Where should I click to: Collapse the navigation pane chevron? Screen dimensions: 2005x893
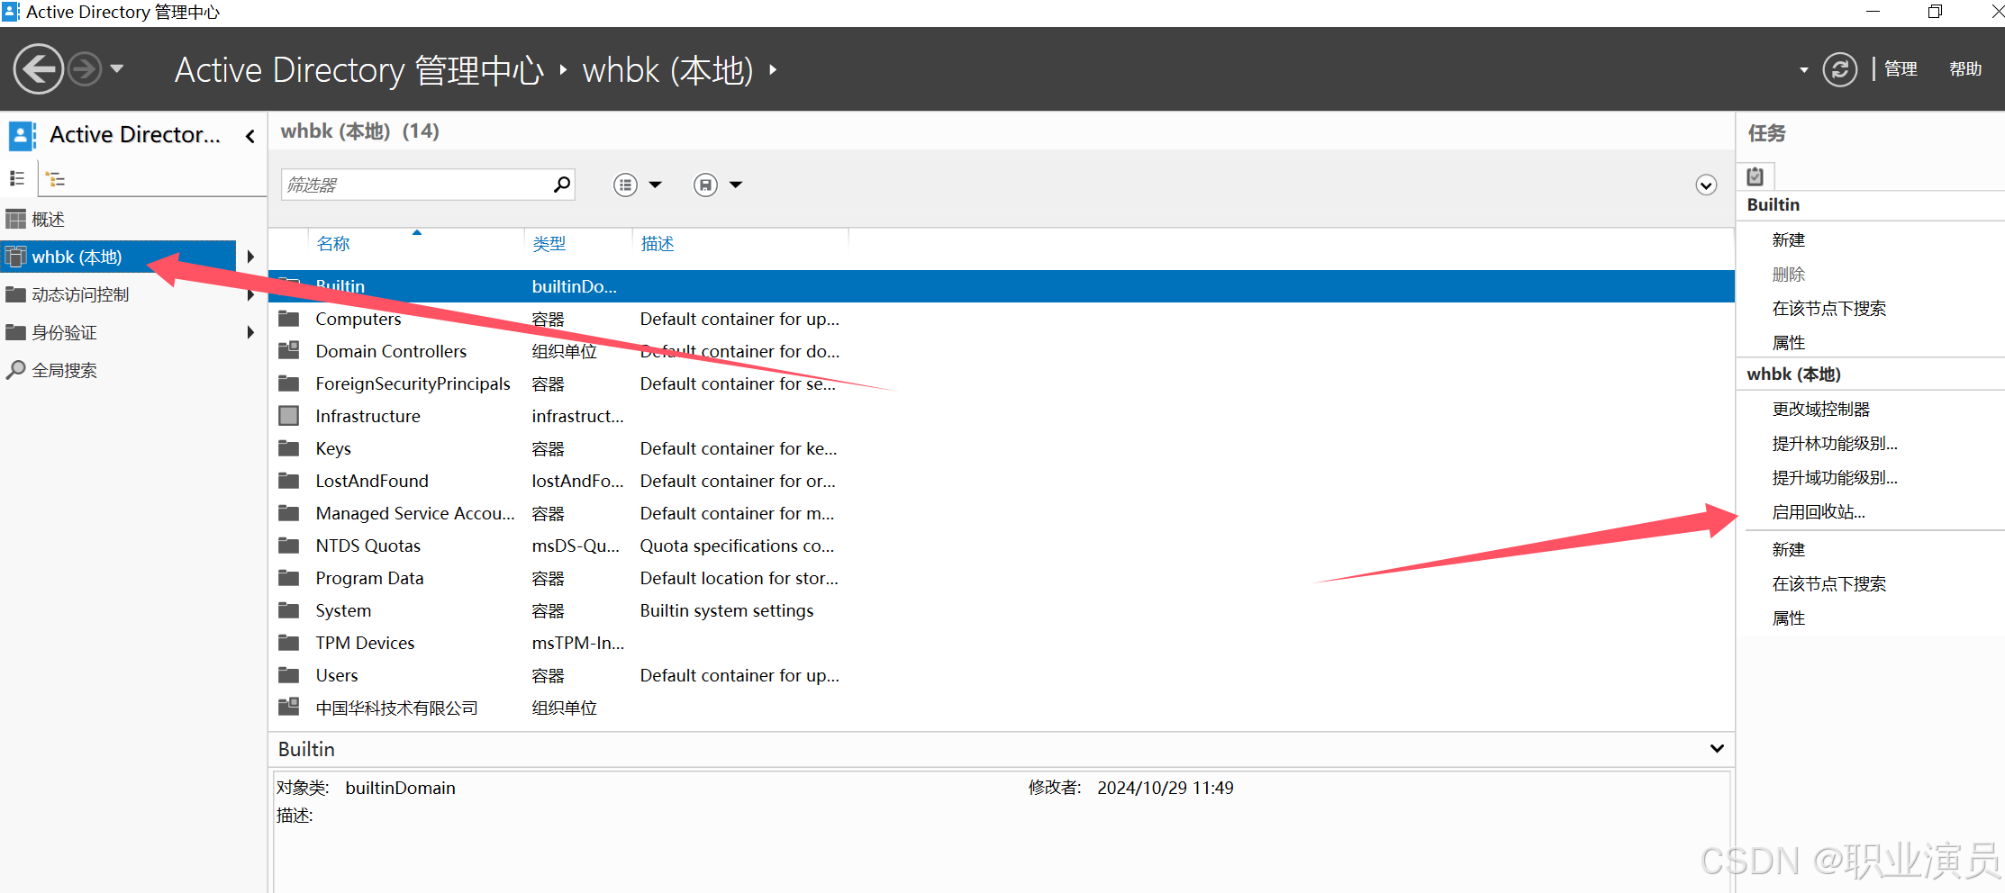tap(250, 136)
